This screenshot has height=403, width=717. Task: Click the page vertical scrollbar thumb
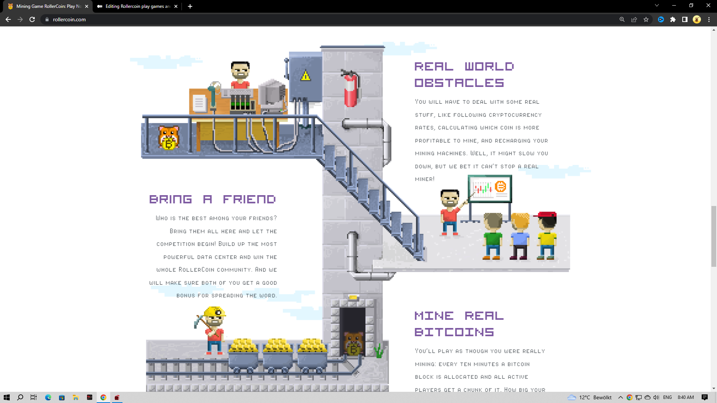coord(714,236)
